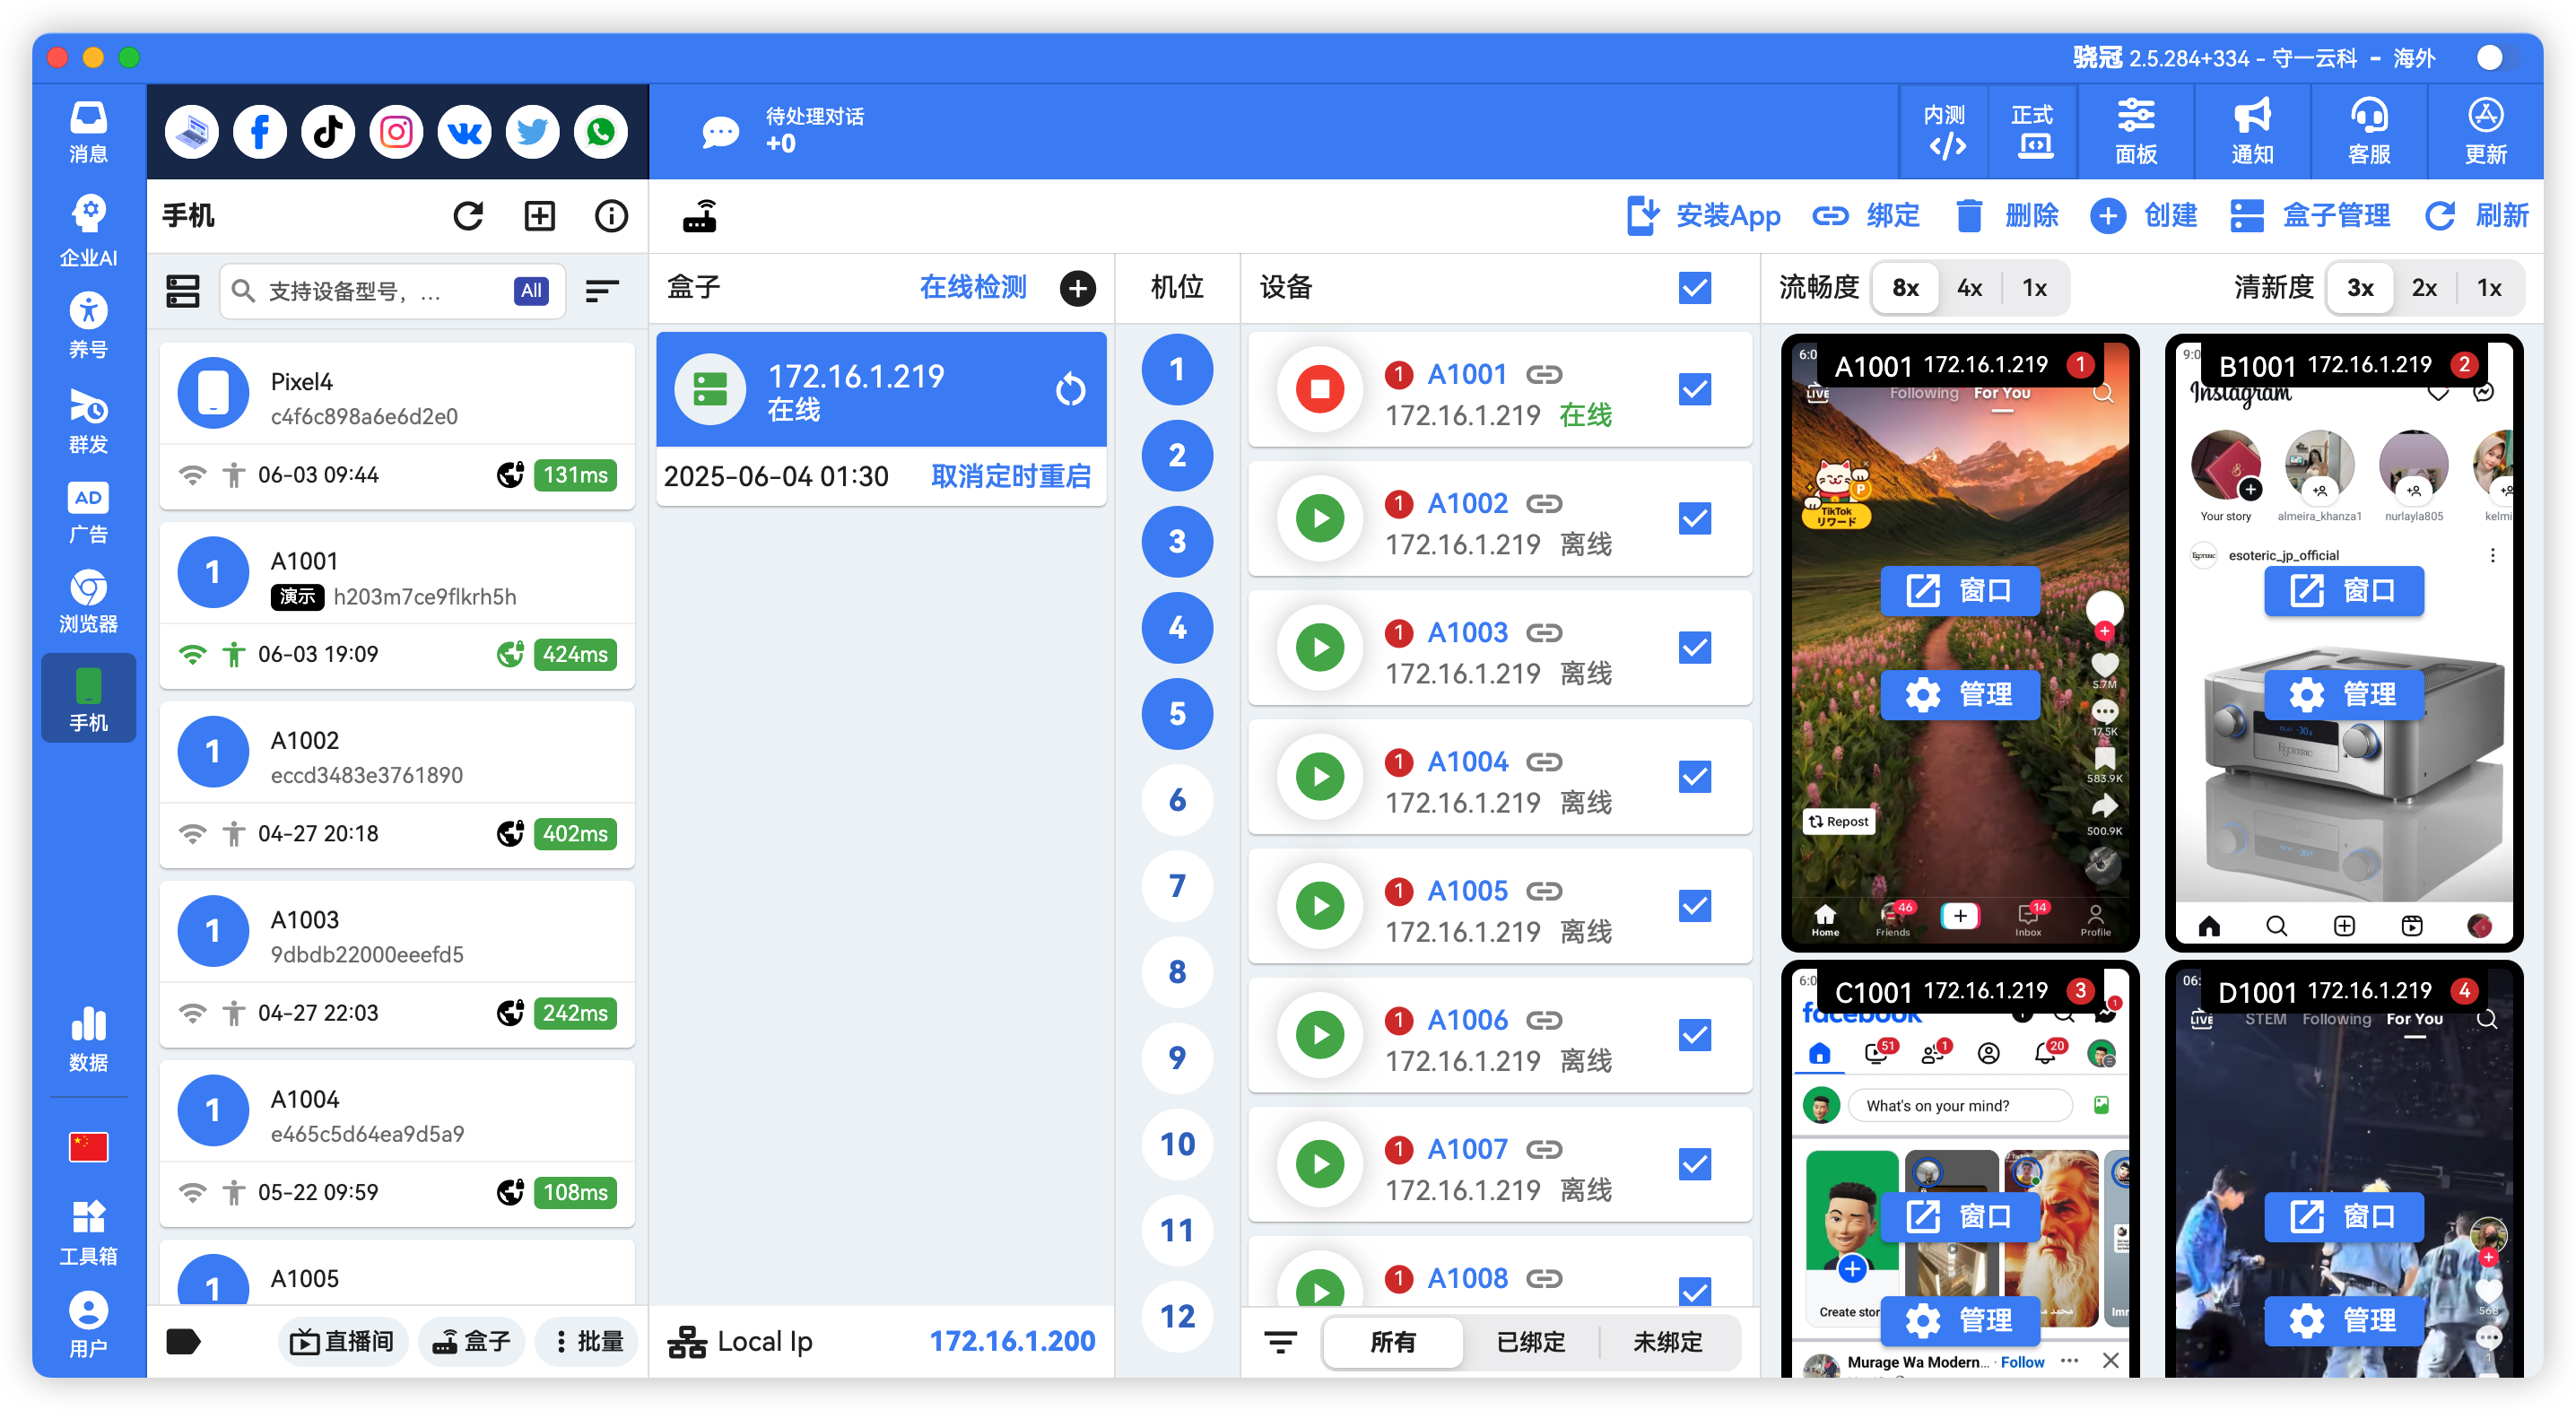Select the TikTok platform icon
This screenshot has width=2576, height=1410.
pos(328,132)
